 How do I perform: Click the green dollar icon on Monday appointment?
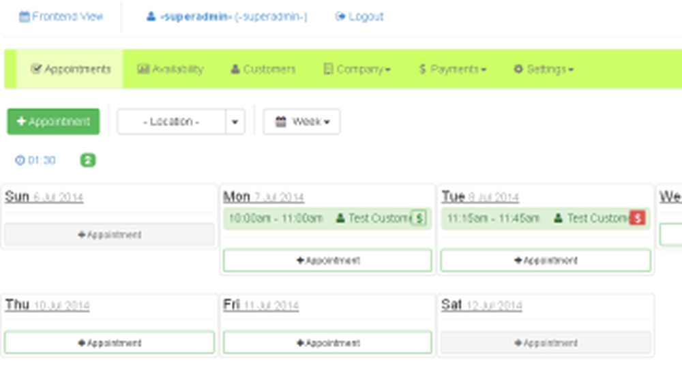coord(419,218)
